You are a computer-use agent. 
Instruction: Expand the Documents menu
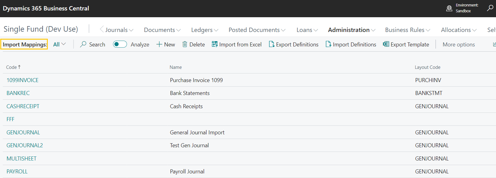click(x=162, y=30)
